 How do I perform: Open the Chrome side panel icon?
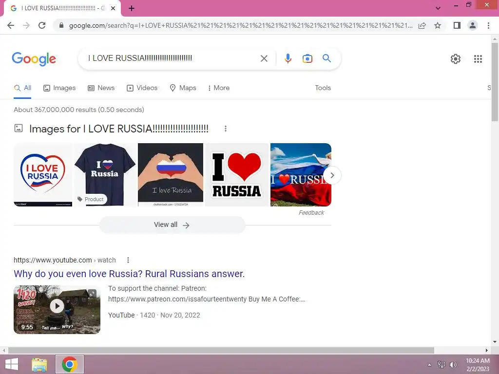point(457,25)
